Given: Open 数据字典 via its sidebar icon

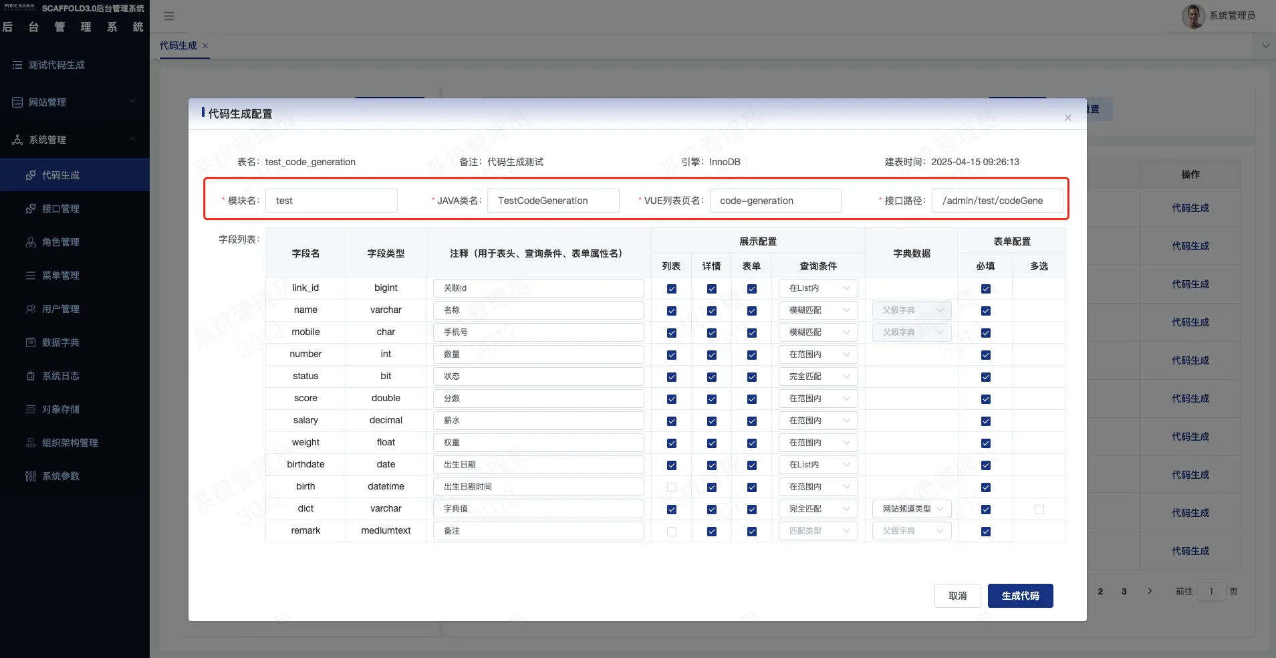Looking at the screenshot, I should pyautogui.click(x=31, y=342).
